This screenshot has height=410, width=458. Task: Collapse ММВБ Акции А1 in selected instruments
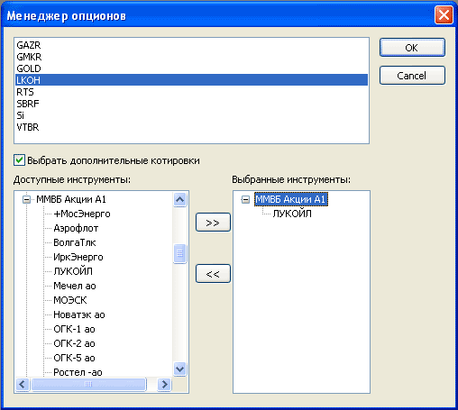point(245,199)
